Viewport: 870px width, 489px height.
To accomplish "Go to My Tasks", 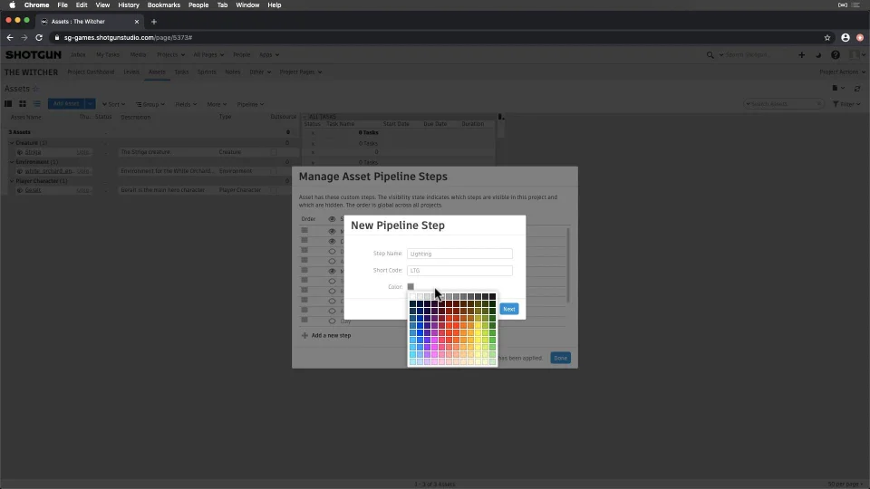I will pos(108,55).
